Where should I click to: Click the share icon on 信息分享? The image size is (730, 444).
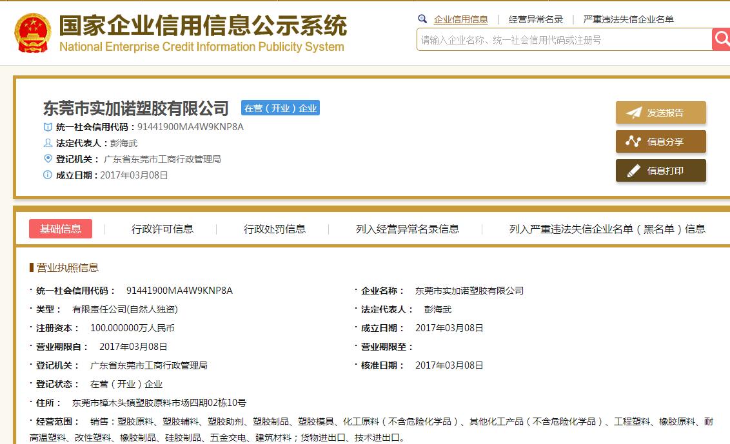pos(634,142)
